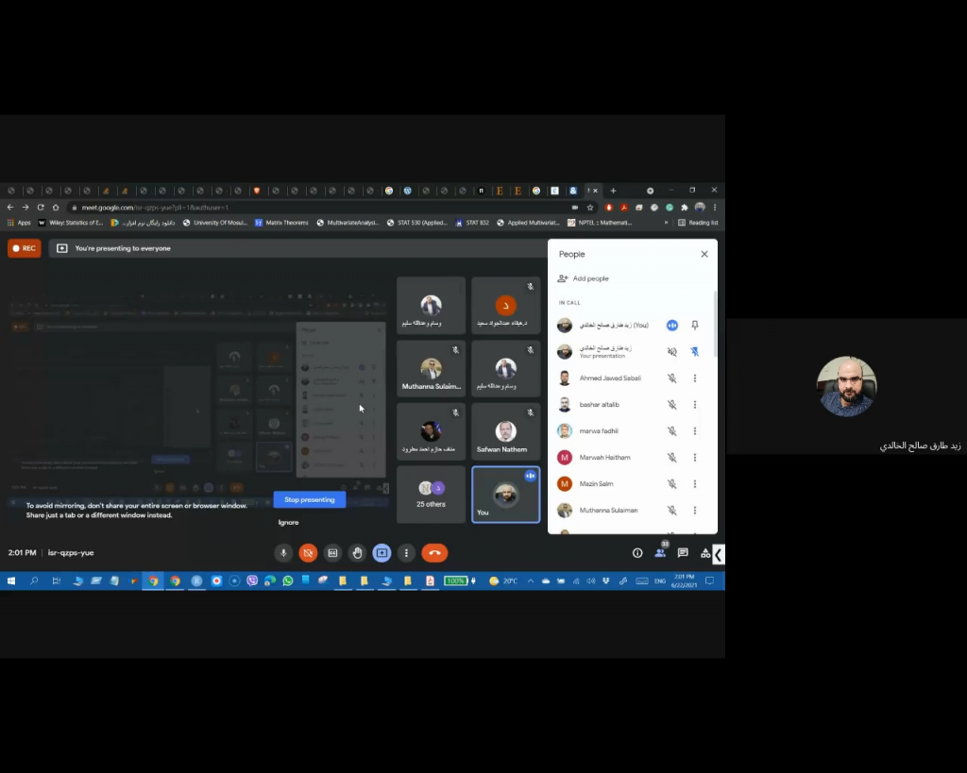Open meeting details info icon
Viewport: 967px width, 773px height.
(637, 553)
